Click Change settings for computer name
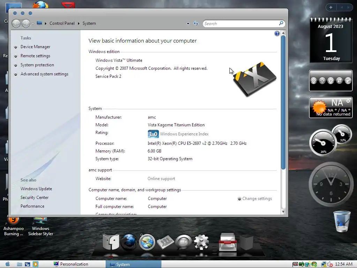The height and width of the screenshot is (268, 357). 257,199
